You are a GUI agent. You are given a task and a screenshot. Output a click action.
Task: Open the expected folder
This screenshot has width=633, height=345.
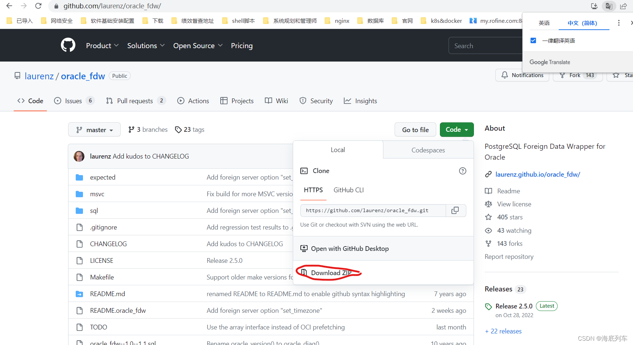click(103, 177)
